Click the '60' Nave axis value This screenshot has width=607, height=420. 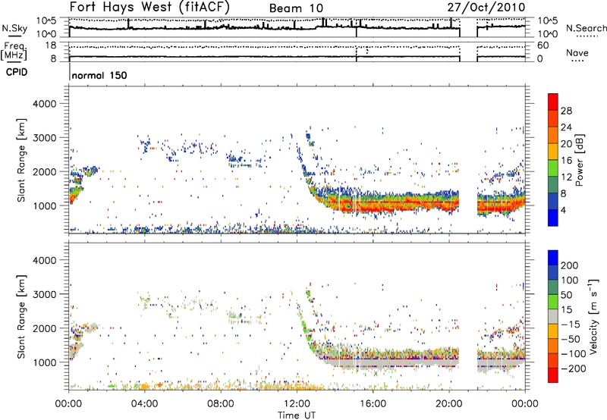click(543, 45)
